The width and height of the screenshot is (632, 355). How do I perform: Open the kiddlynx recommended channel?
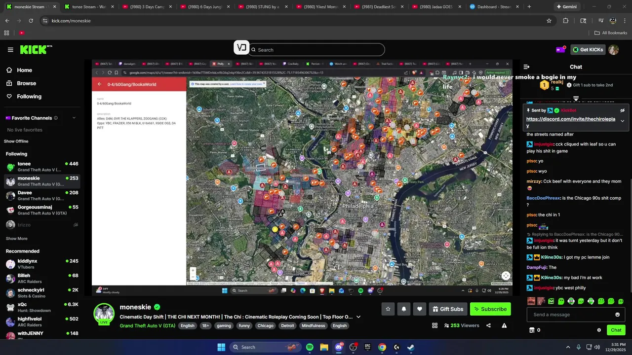click(x=42, y=264)
